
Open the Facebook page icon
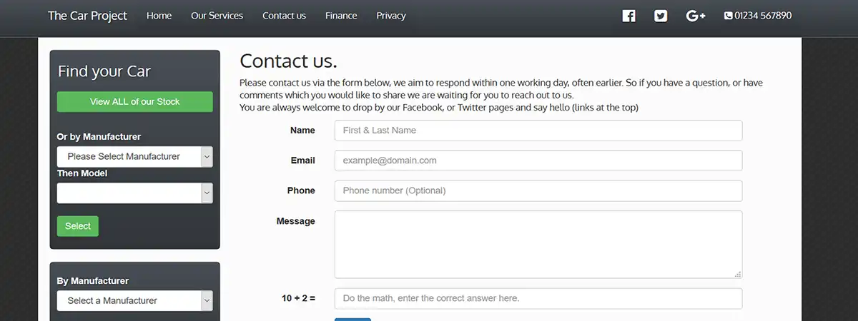pyautogui.click(x=628, y=16)
